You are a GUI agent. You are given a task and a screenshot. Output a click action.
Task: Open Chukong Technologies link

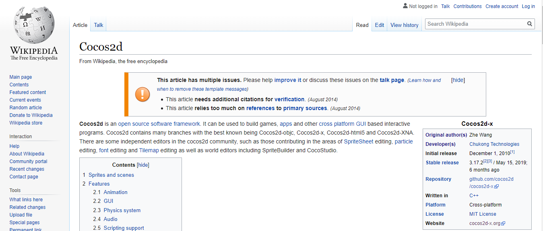pos(494,144)
